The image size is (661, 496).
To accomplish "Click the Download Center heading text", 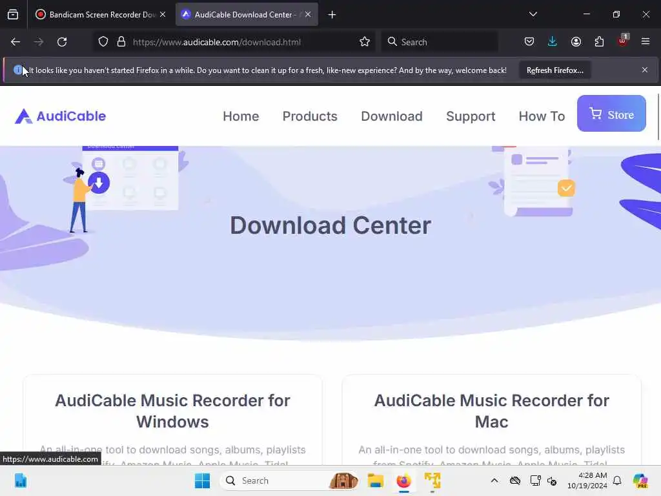I will [x=330, y=225].
